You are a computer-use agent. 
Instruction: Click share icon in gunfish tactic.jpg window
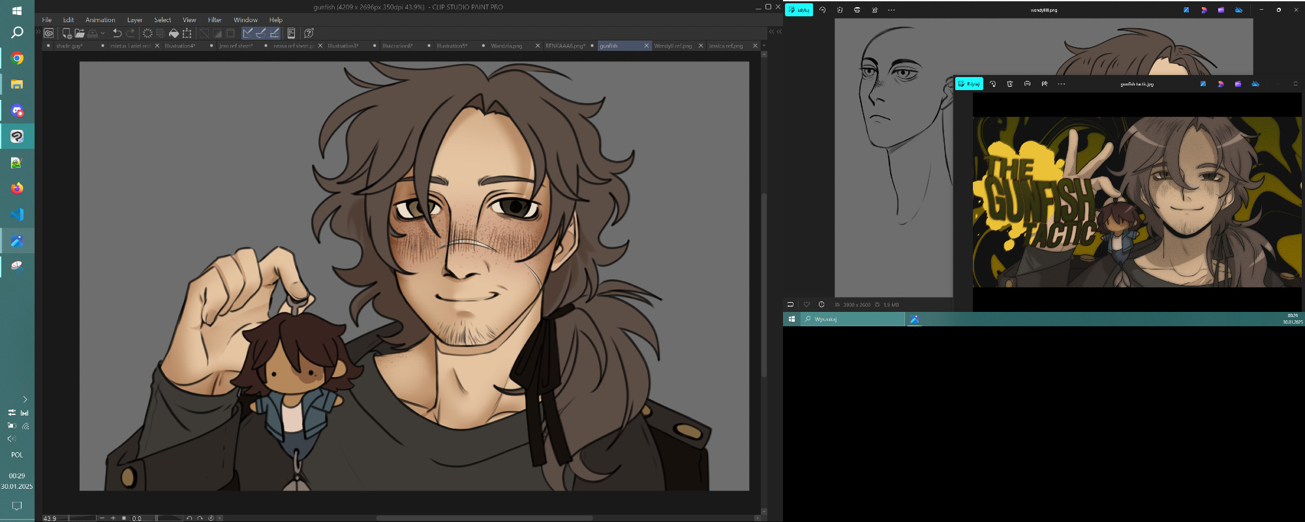click(1045, 84)
